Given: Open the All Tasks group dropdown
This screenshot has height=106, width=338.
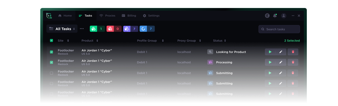Looking at the screenshot, I should pyautogui.click(x=62, y=29).
